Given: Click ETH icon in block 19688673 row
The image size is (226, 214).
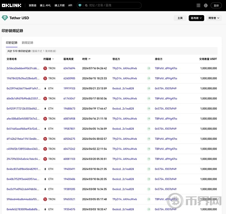Looking at the screenshot, I should tap(45, 109).
